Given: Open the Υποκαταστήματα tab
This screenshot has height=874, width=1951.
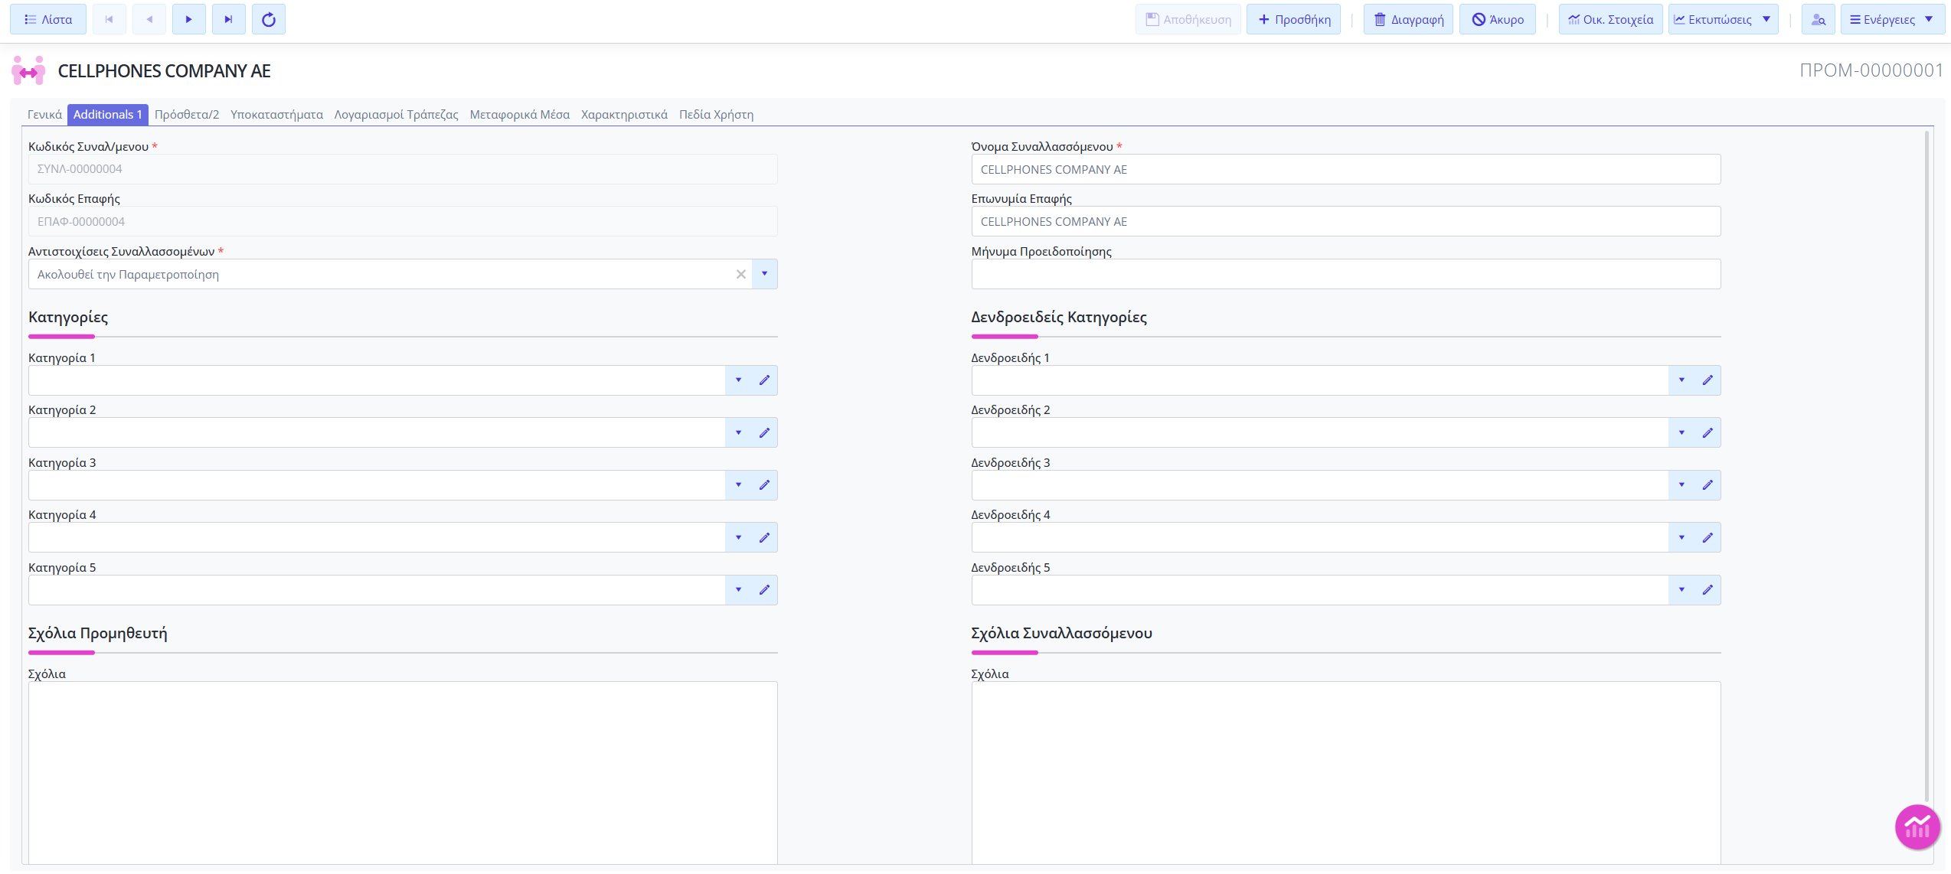Looking at the screenshot, I should [x=276, y=115].
